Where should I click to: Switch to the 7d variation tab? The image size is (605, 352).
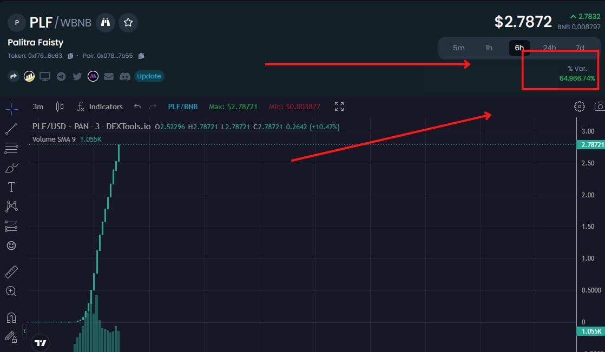[580, 48]
